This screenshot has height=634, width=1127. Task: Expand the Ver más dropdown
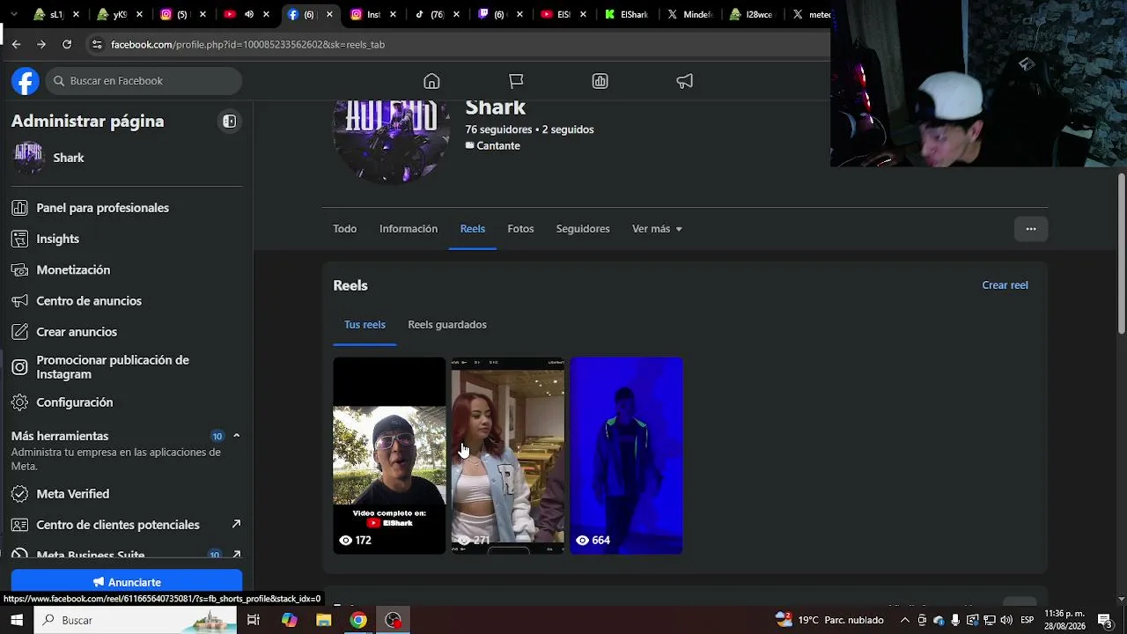coord(657,229)
